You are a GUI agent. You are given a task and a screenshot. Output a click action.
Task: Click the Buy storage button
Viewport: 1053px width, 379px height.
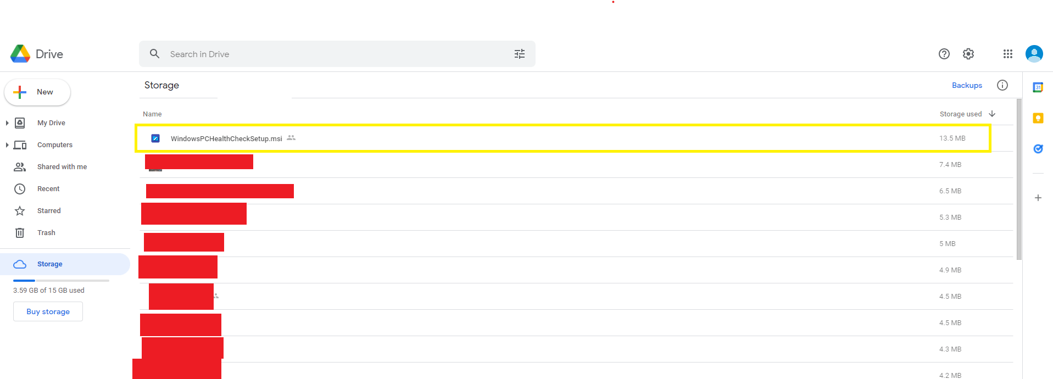48,311
